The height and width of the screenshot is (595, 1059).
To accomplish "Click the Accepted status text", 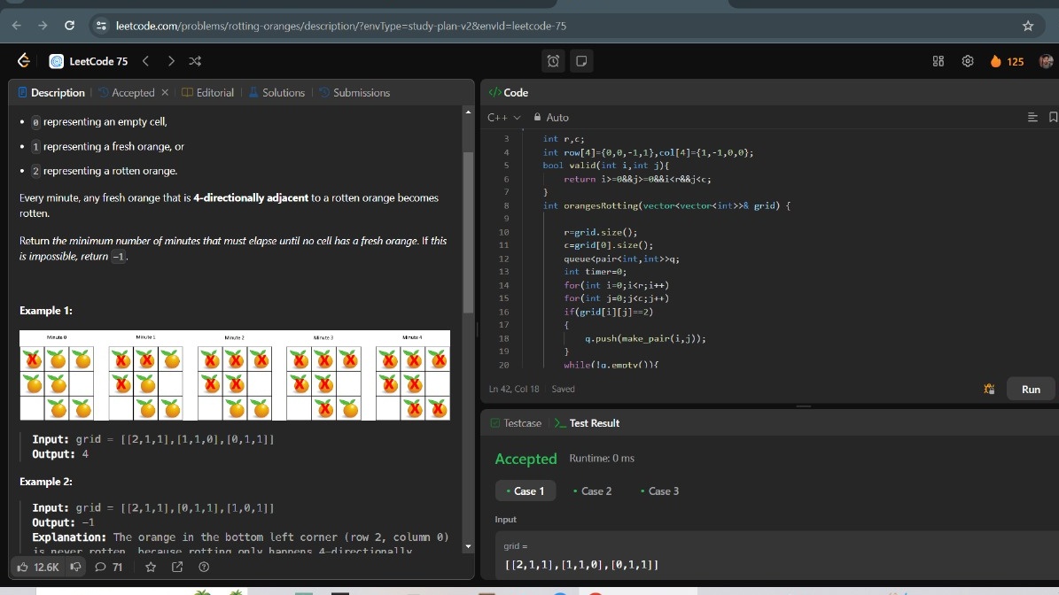I will 526,459.
